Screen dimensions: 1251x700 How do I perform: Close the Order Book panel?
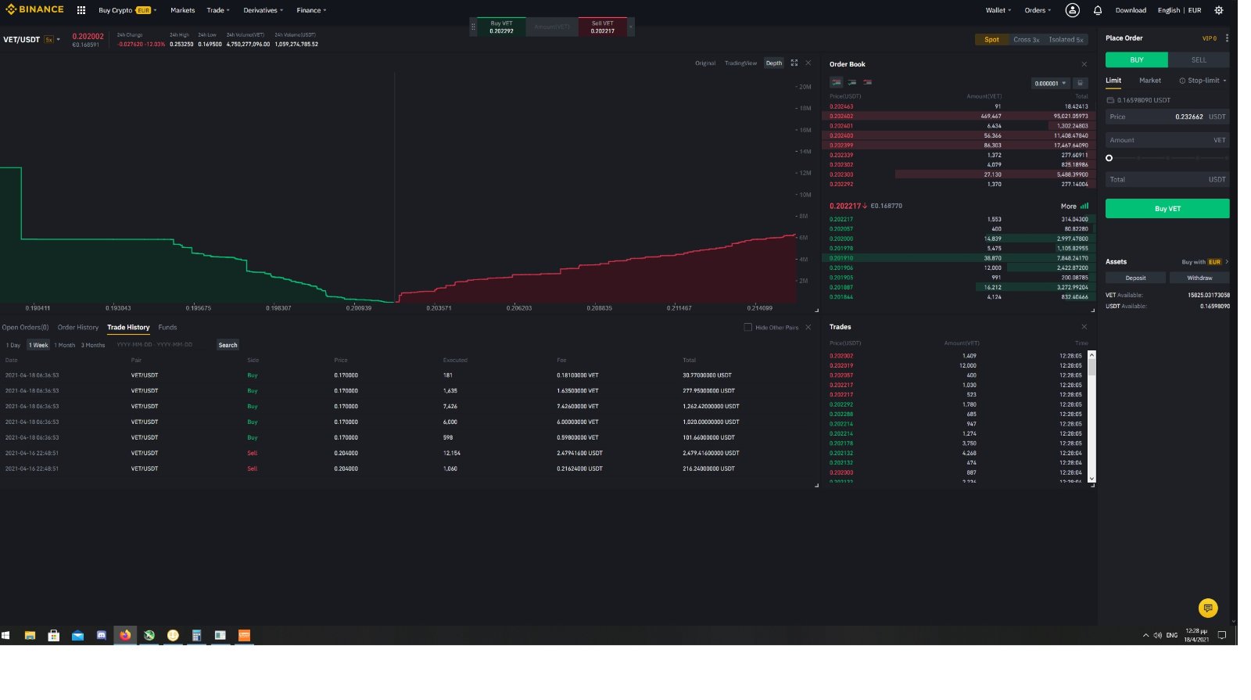tap(1084, 64)
